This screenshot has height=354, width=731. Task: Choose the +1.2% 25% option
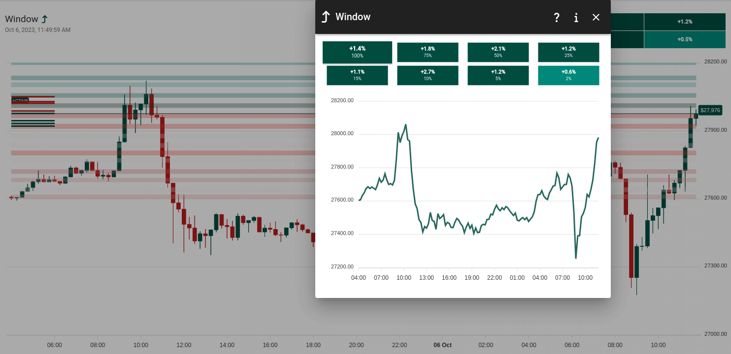568,52
